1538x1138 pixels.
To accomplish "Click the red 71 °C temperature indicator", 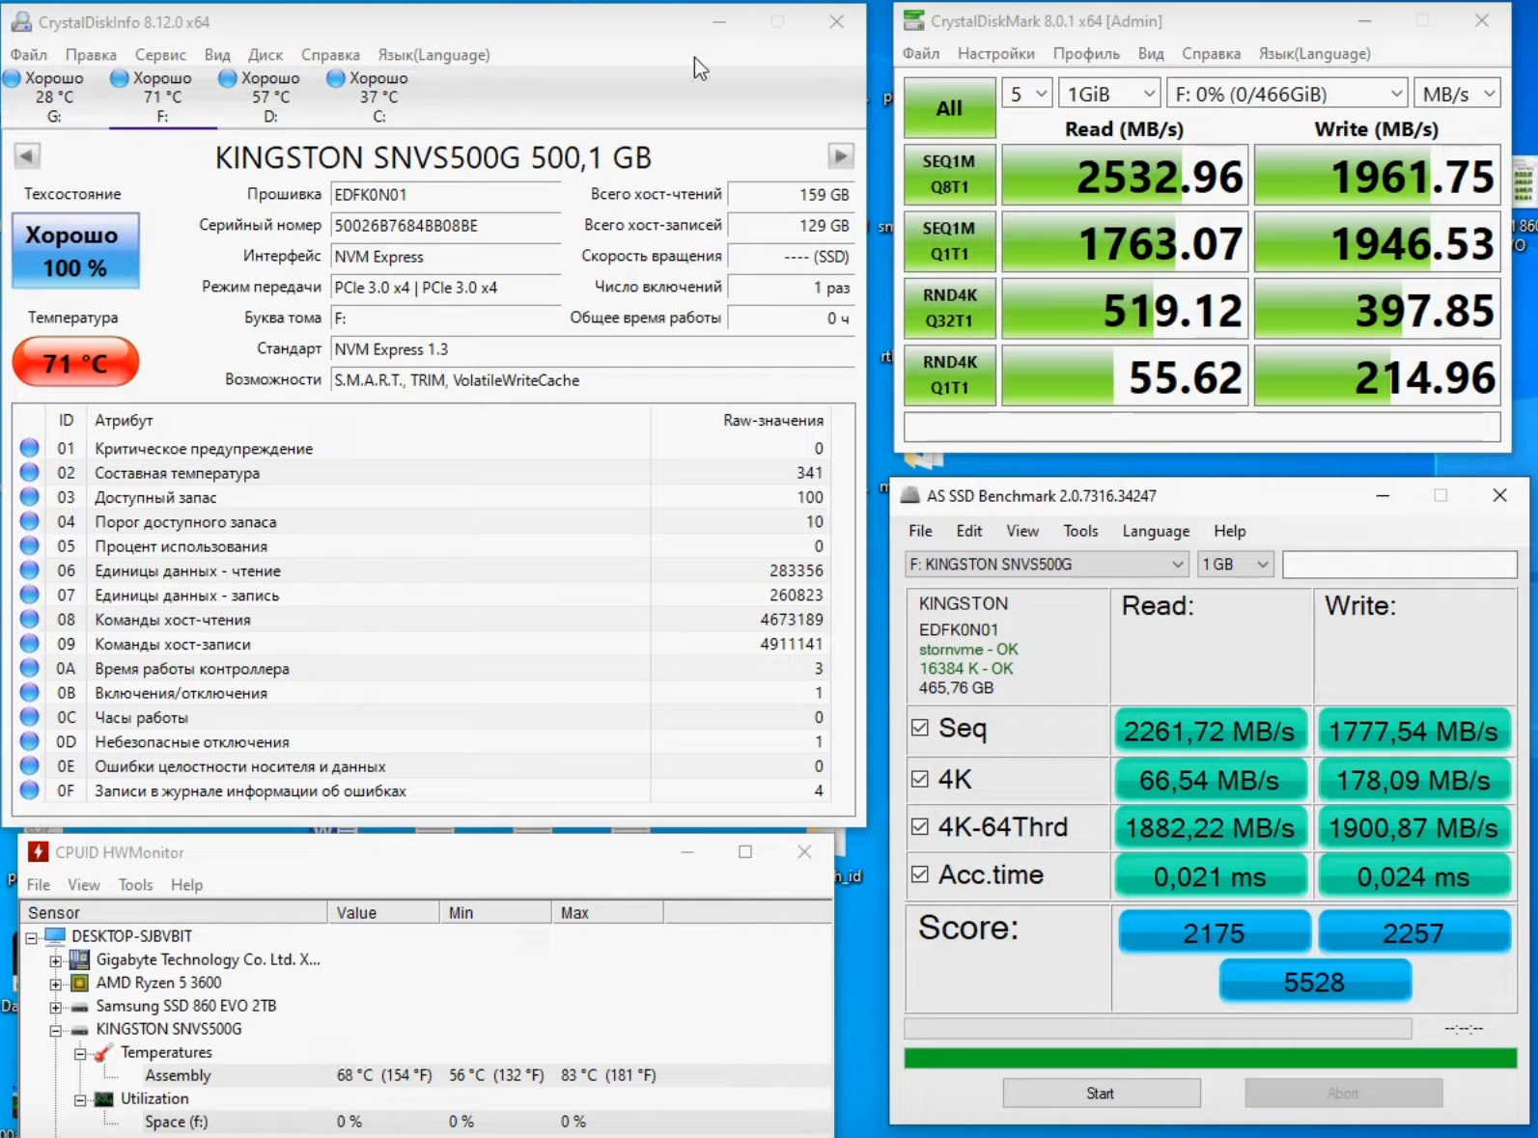I will [x=75, y=363].
